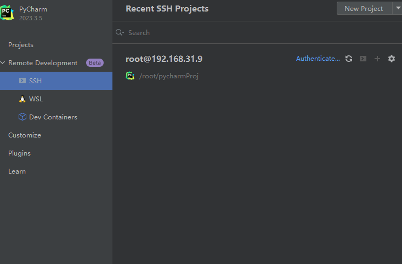This screenshot has width=402, height=264.
Task: Click the WSL penguin icon
Action: coord(22,99)
